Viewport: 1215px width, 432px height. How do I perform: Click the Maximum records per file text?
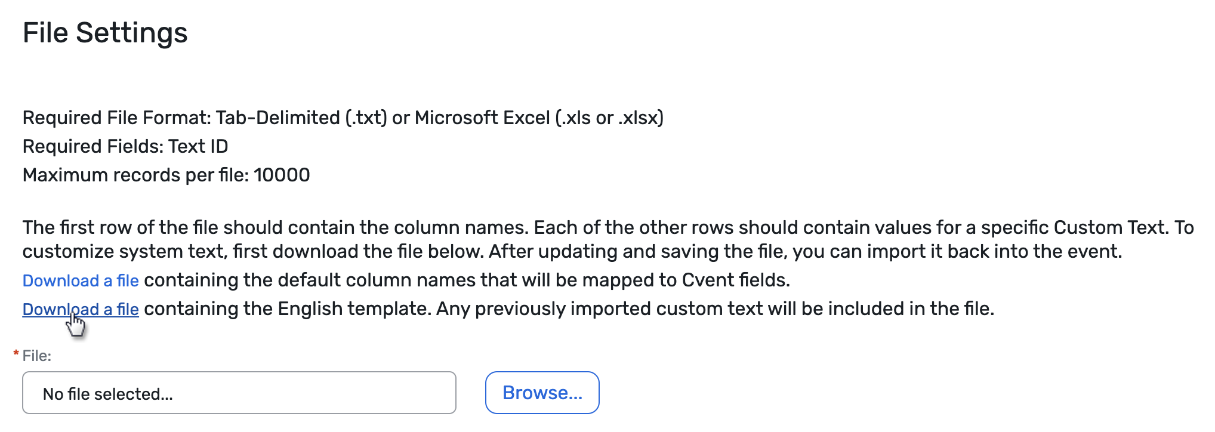[x=166, y=175]
